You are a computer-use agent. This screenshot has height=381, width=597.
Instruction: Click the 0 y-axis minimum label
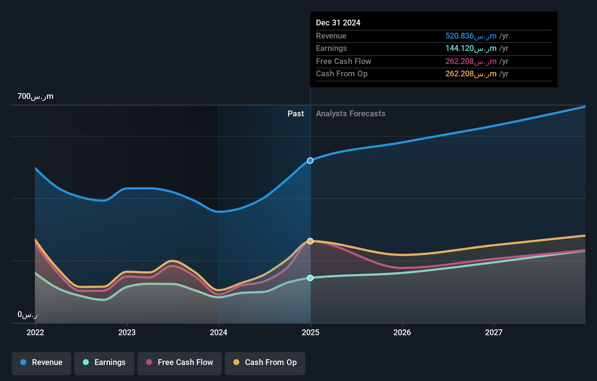(x=27, y=314)
